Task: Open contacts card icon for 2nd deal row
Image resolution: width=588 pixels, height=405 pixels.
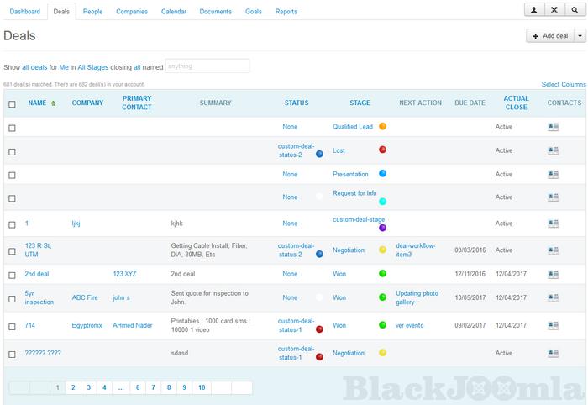Action: tap(553, 274)
